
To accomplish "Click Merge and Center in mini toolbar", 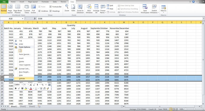I will 49,85.
